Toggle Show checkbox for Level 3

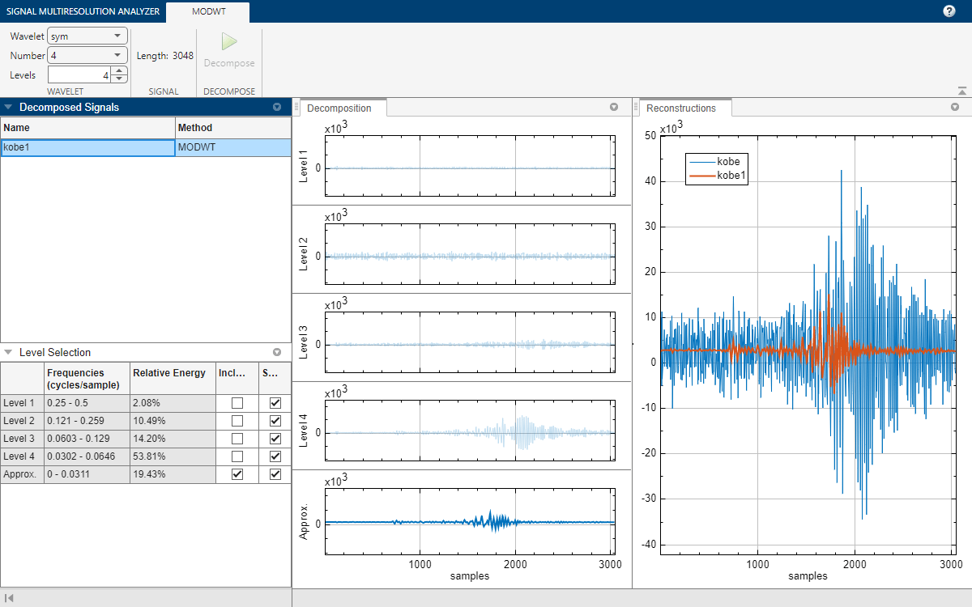click(275, 439)
